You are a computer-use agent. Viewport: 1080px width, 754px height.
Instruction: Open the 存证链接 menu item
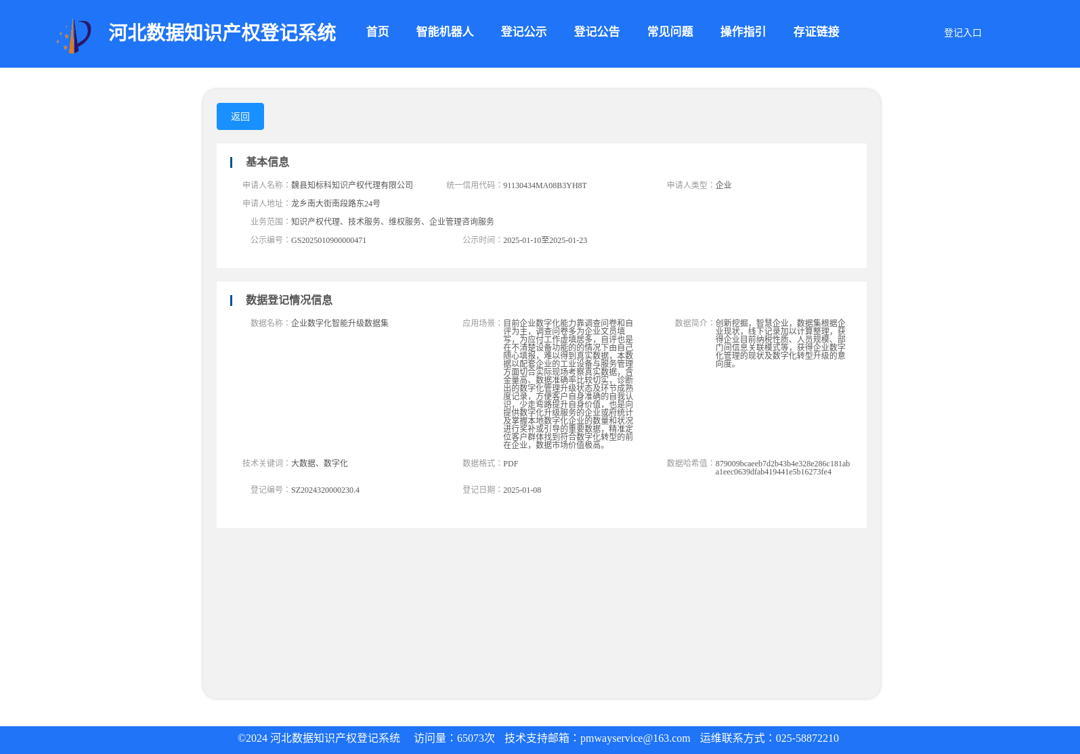point(816,32)
